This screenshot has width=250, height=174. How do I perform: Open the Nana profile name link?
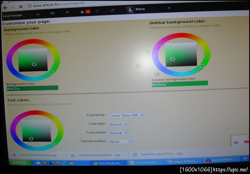click(x=140, y=9)
